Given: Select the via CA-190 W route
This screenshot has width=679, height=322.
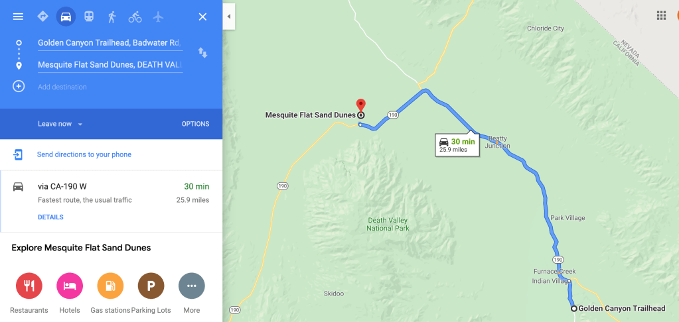Looking at the screenshot, I should (x=112, y=201).
